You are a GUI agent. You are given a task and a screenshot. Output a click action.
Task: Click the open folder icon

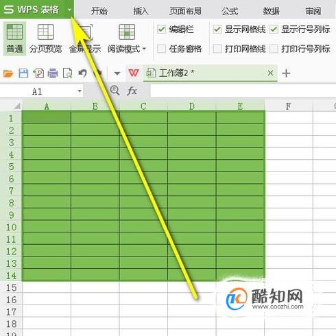tap(8, 73)
